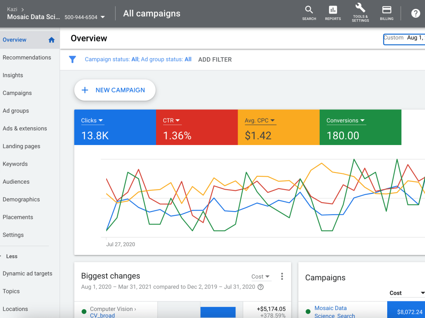
Task: Go to Campaigns in the sidebar
Action: (17, 93)
